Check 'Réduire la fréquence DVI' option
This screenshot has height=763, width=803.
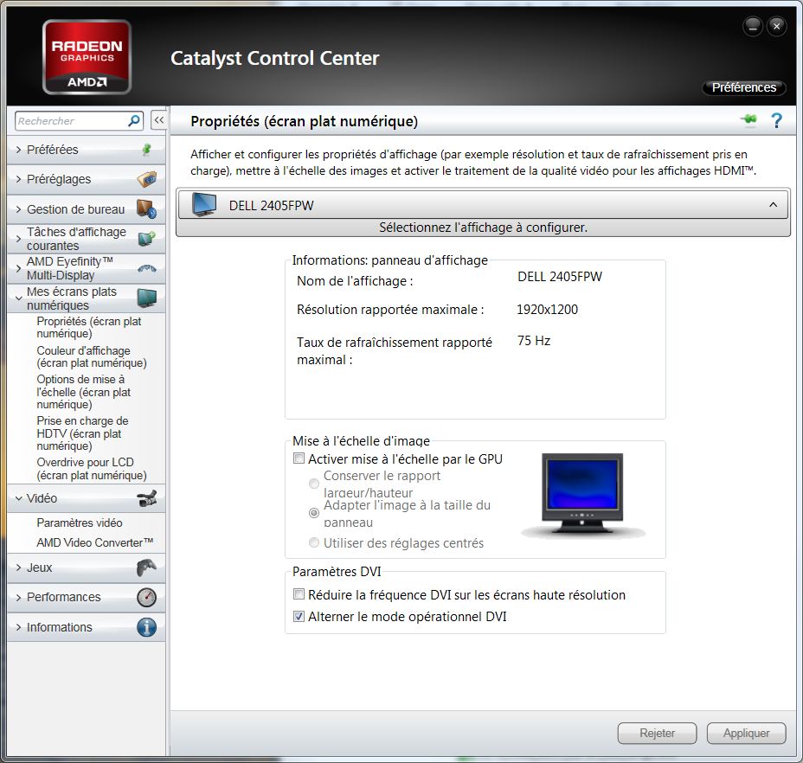pos(299,594)
